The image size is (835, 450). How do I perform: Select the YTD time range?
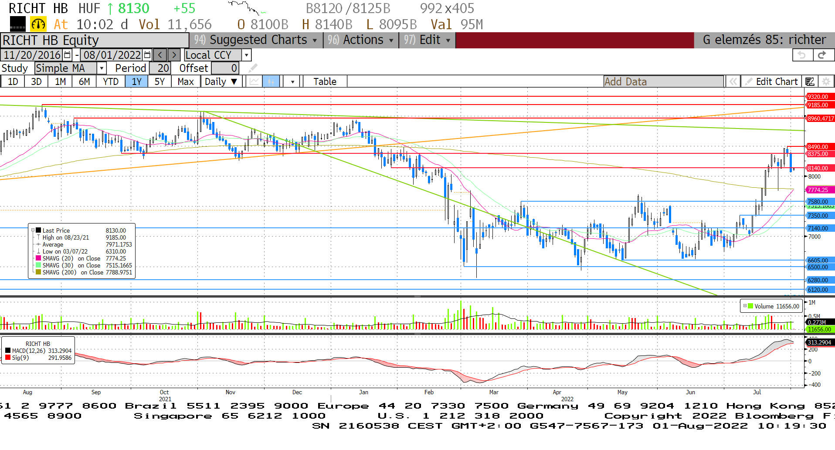111,81
